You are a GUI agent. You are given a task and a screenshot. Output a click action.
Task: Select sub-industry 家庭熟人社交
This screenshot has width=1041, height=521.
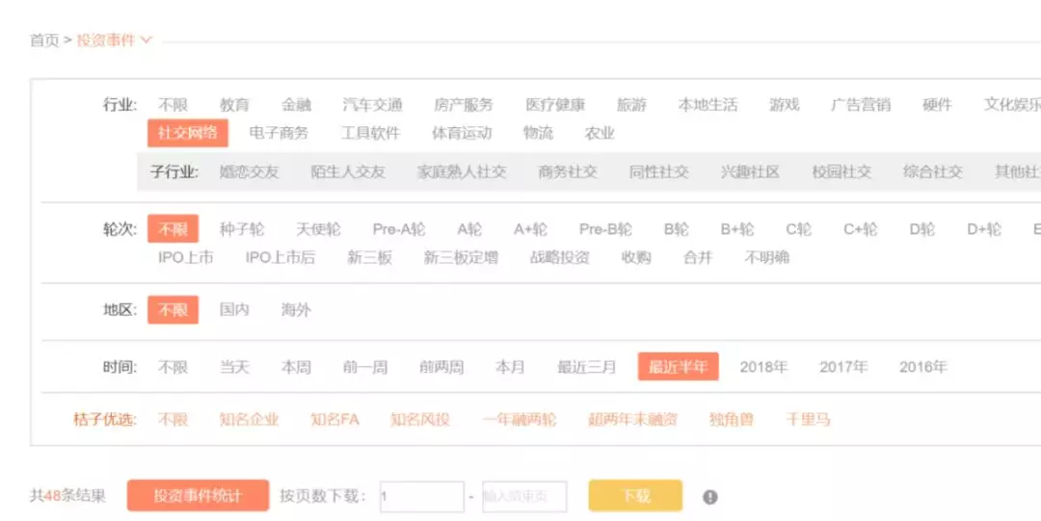(462, 171)
